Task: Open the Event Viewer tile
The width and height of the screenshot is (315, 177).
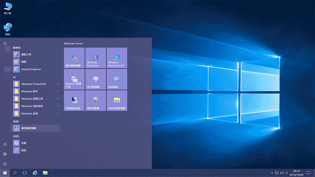Action: click(x=95, y=100)
